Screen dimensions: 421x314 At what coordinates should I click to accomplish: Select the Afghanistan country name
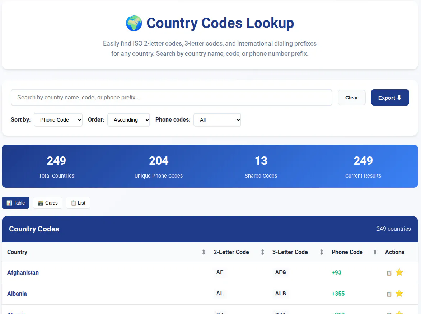coord(23,272)
